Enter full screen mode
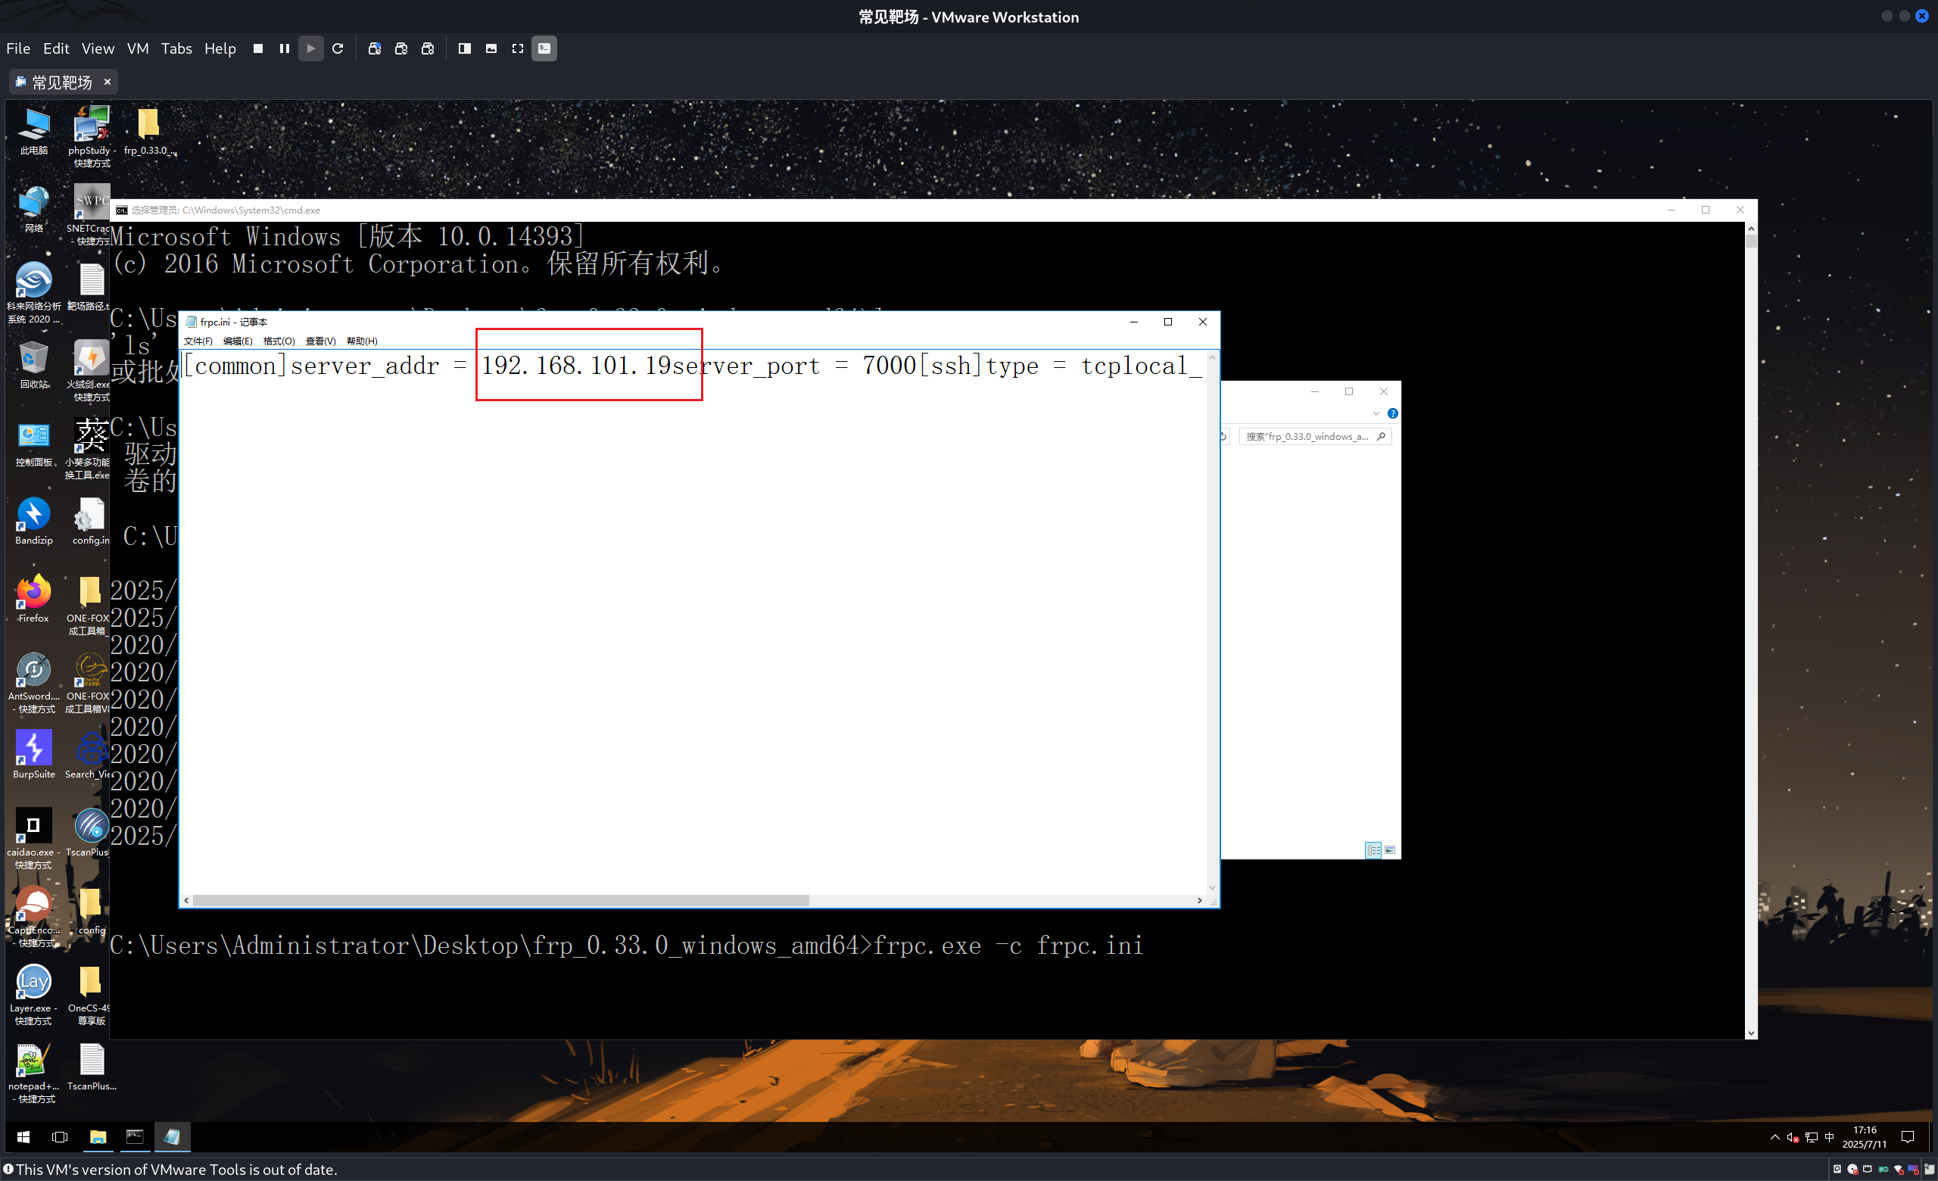The image size is (1938, 1181). point(518,48)
